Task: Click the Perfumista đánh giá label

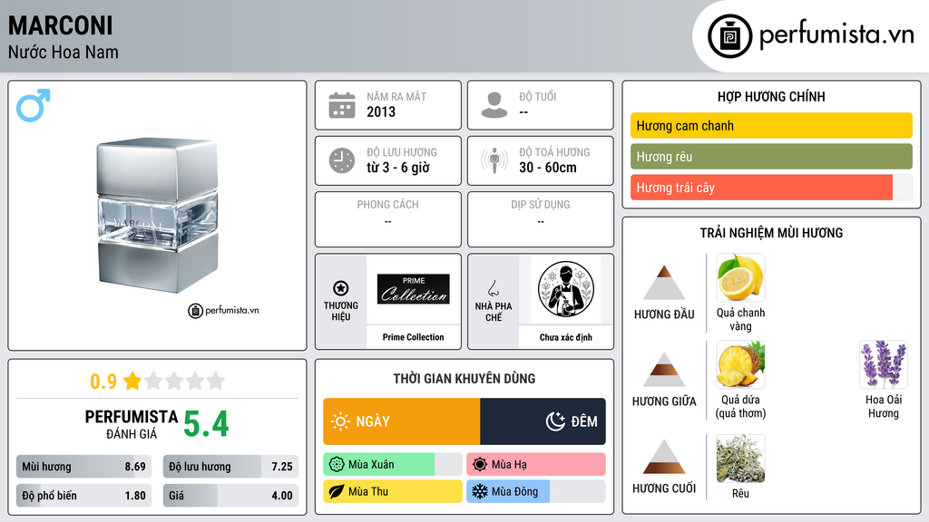Action: (x=132, y=424)
